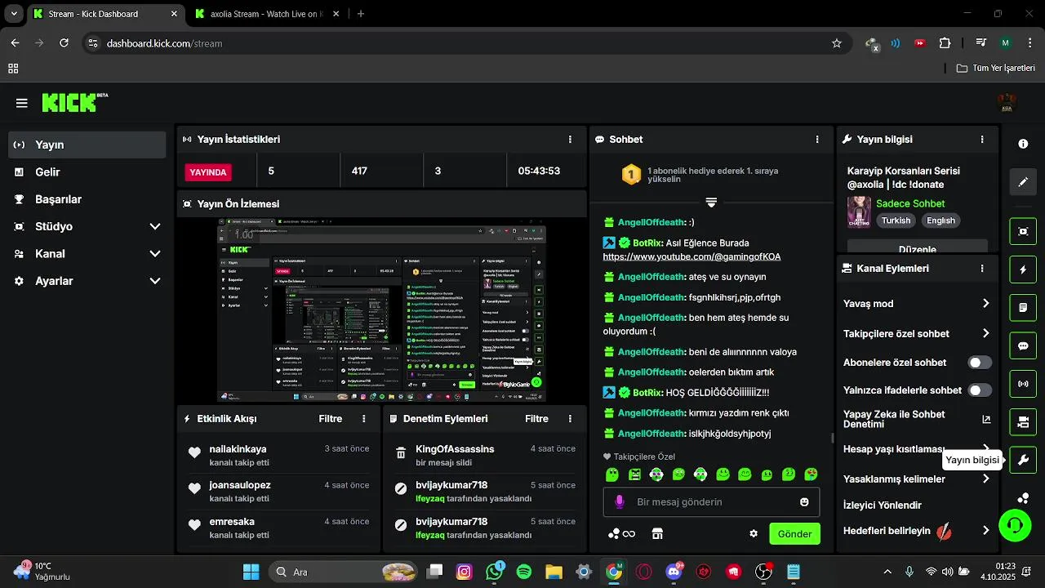Open the shop storefront icon below chat

657,534
